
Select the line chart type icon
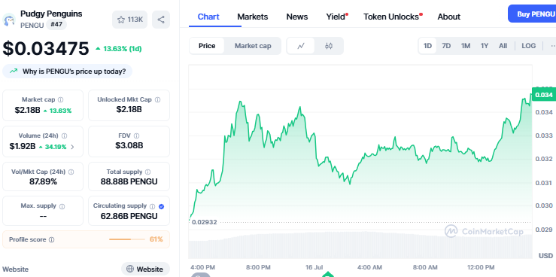coord(301,46)
